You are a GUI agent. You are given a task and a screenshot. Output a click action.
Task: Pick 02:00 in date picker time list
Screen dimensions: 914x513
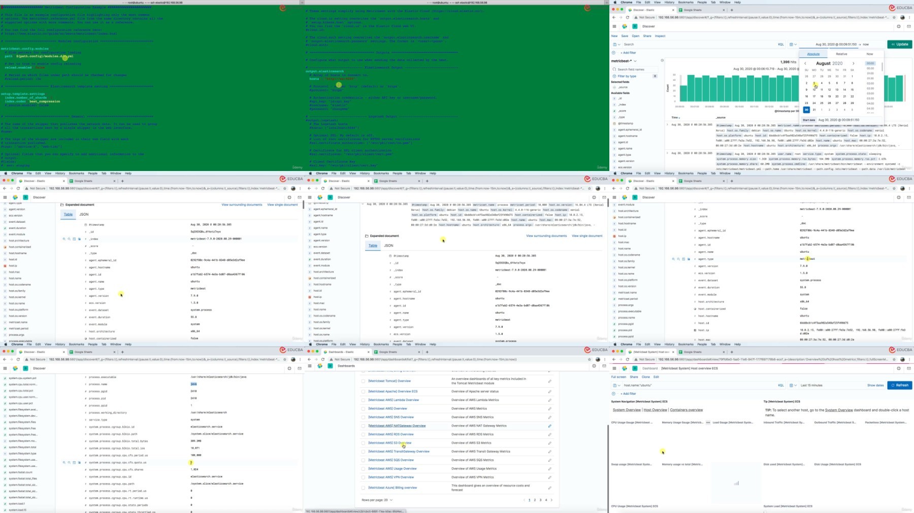[870, 83]
